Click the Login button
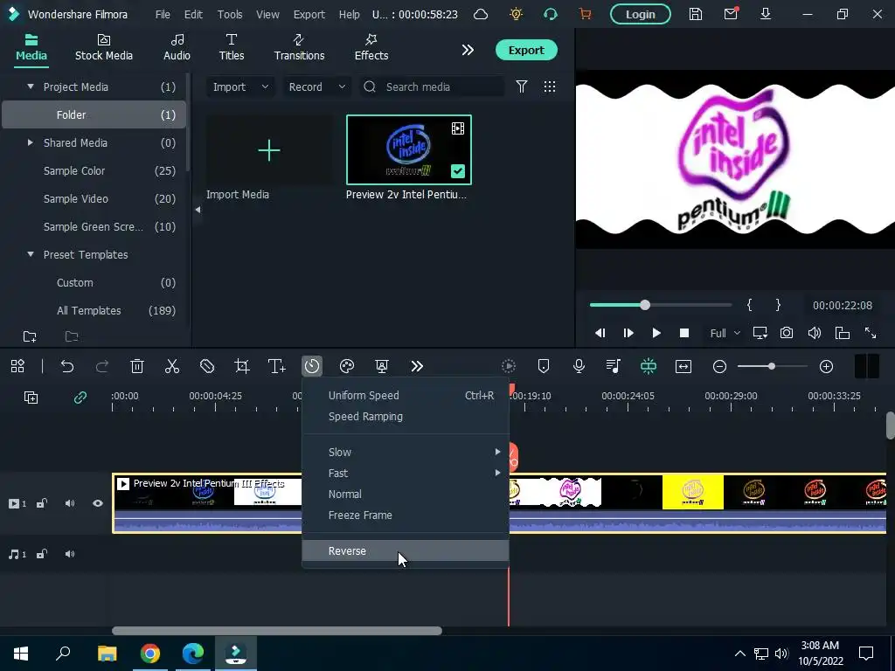 pyautogui.click(x=641, y=14)
